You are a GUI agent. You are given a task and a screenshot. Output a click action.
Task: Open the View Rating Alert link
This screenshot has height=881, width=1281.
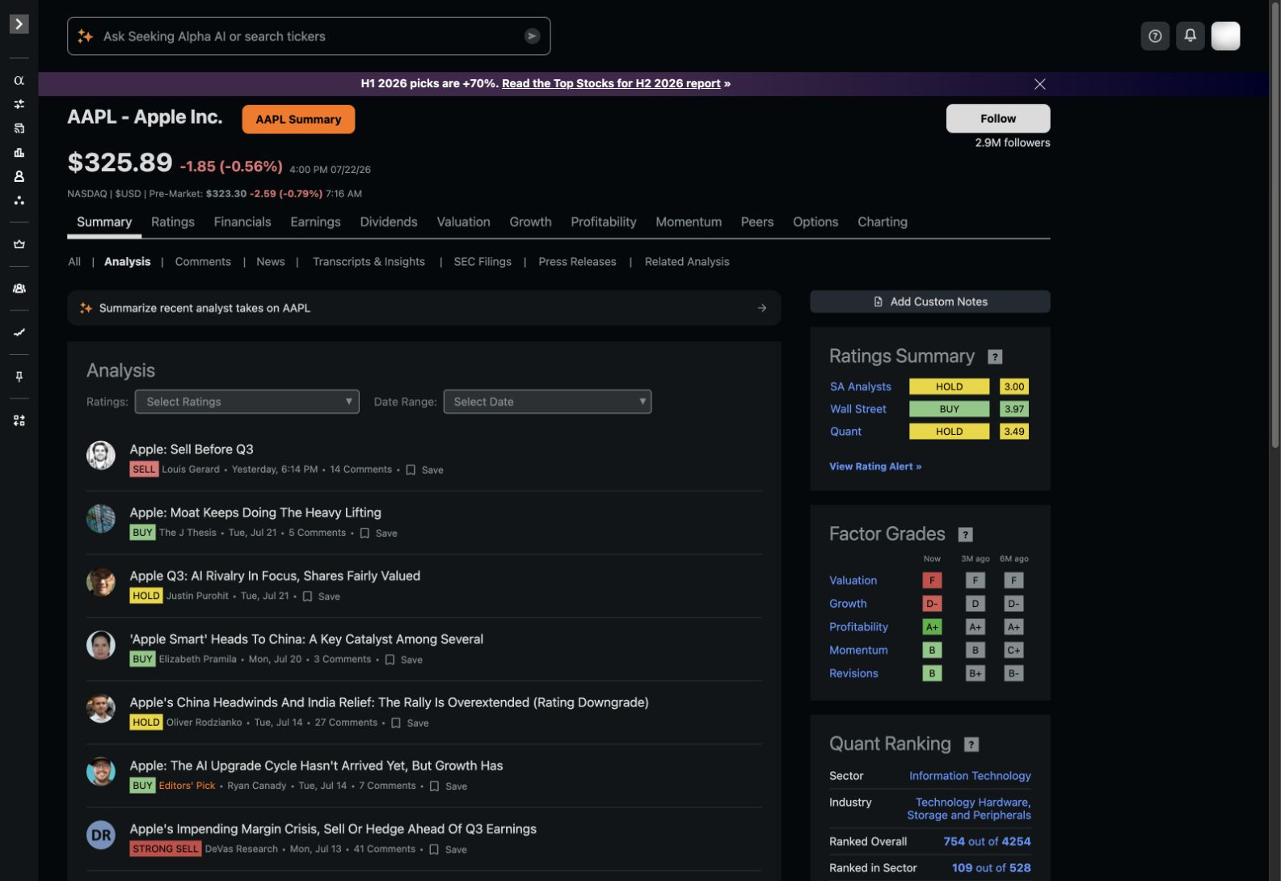[875, 467]
